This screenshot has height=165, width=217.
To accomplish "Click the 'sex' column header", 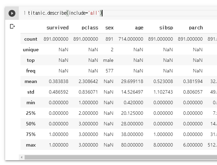I will [109, 28].
